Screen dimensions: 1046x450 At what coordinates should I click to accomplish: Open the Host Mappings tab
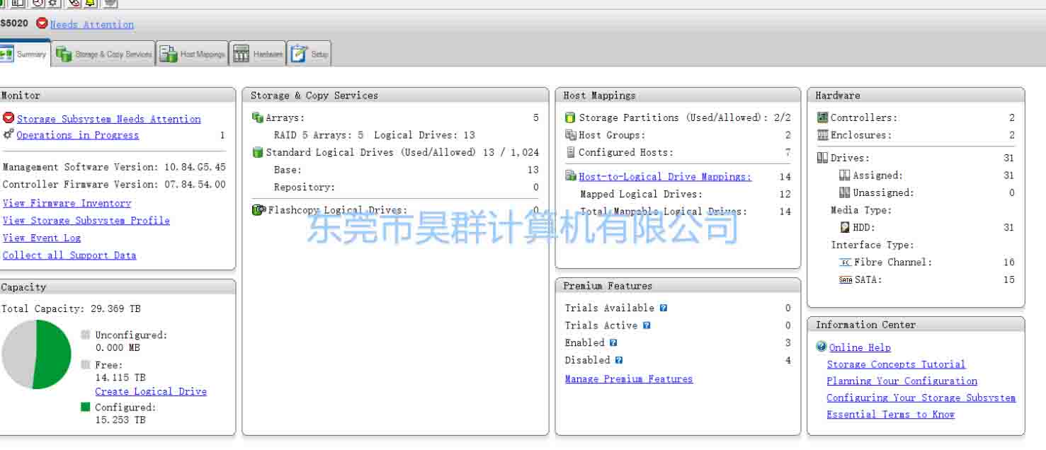[193, 54]
